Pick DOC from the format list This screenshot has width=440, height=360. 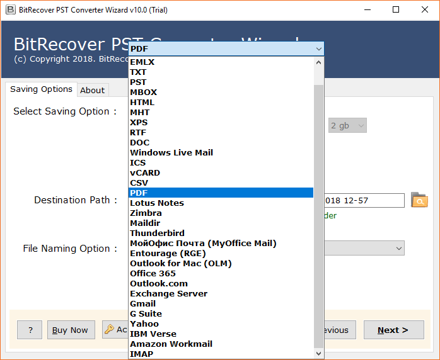click(x=221, y=143)
